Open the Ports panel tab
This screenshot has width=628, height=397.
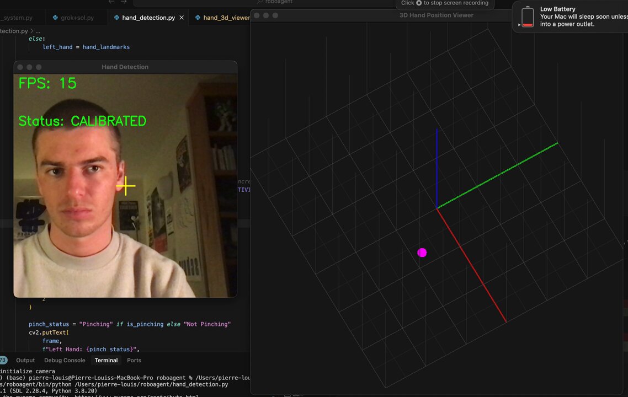[134, 360]
